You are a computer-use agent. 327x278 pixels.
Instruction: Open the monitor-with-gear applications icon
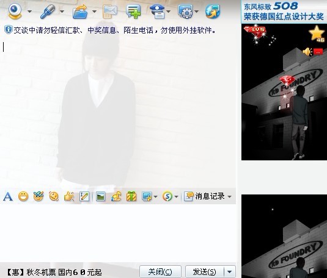(x=185, y=12)
